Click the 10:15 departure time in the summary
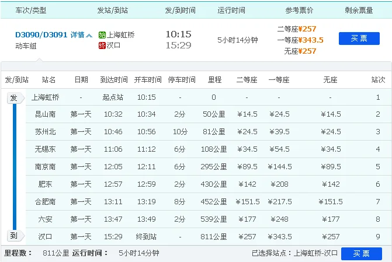Viewport: 392px width, 262px height. coord(179,34)
